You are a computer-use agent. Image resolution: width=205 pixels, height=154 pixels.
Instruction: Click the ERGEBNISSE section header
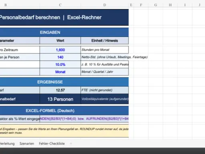[64, 82]
